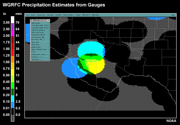Image resolution: width=180 pixels, height=125 pixels.
Task: Choose Best Estimate QPE entry
Action: [38, 37]
